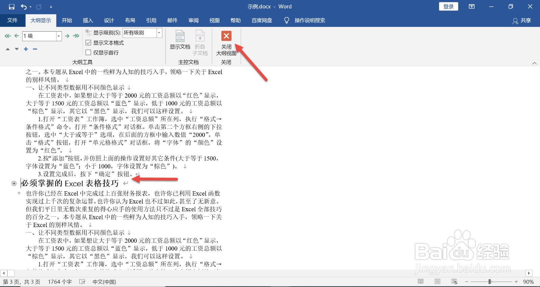Image resolution: width=540 pixels, height=287 pixels.
Task: Open Customize Quick Access Toolbar dropdown
Action: point(51,7)
